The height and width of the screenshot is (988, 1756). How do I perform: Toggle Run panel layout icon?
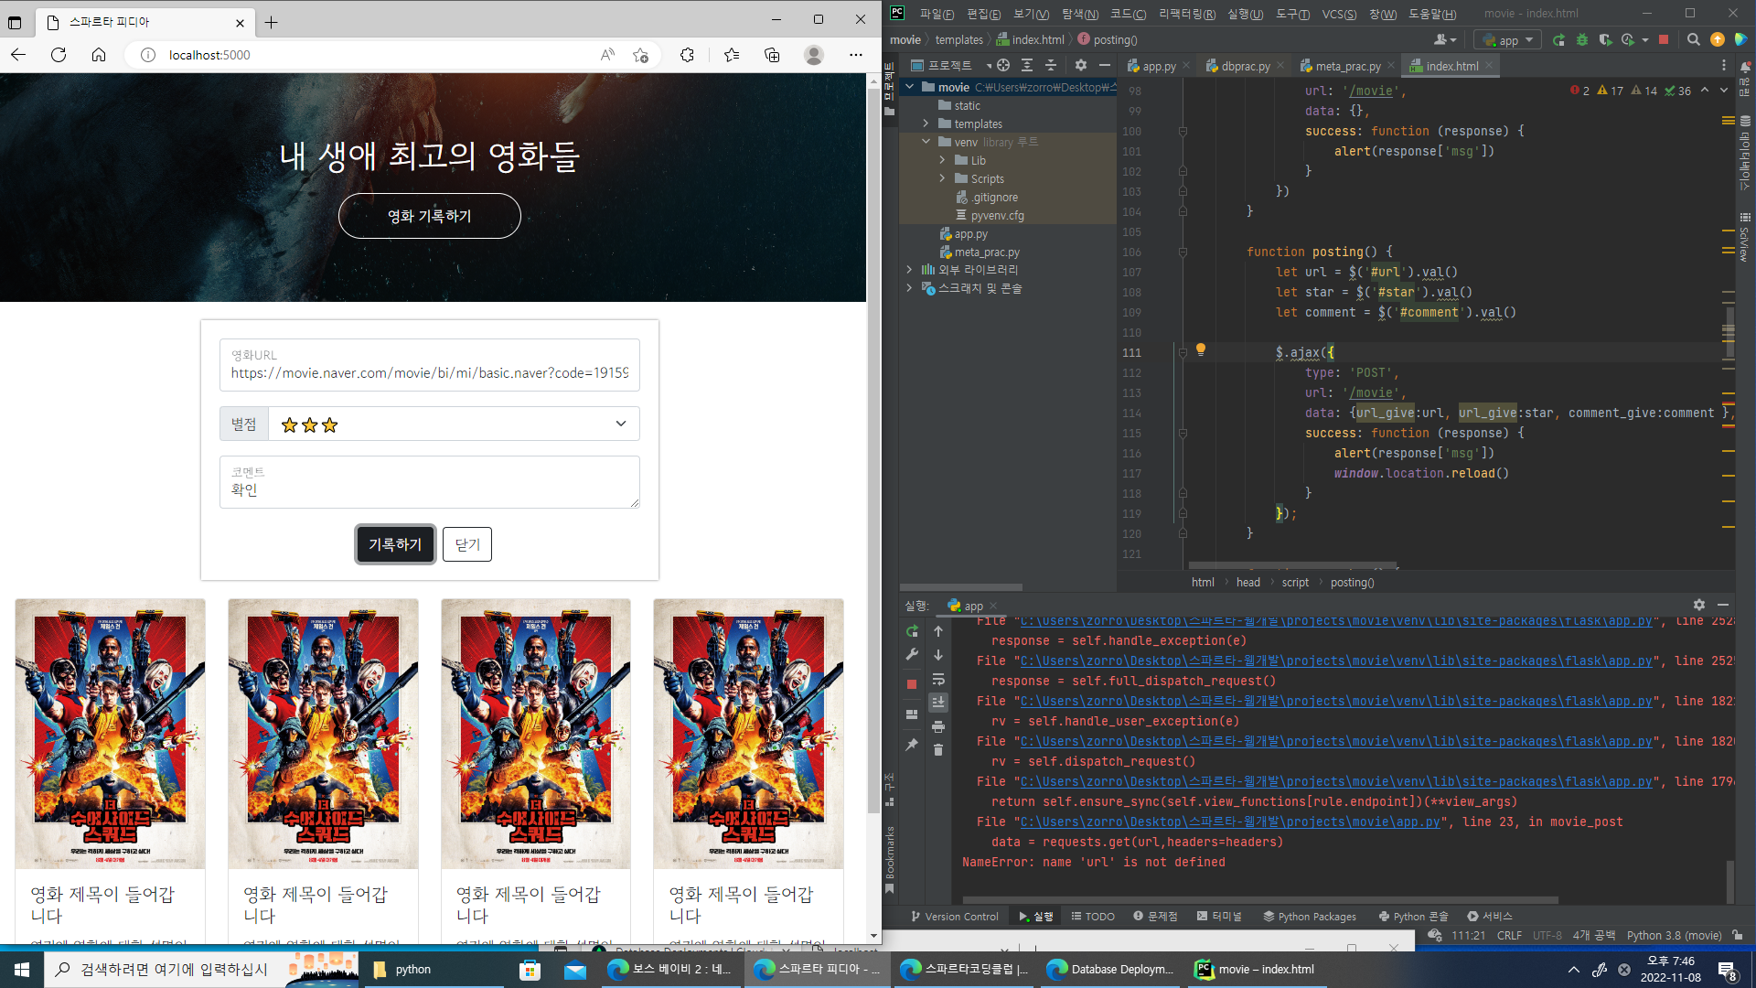[912, 714]
